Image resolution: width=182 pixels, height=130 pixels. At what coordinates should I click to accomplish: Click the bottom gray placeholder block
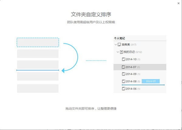pyautogui.click(x=38, y=88)
